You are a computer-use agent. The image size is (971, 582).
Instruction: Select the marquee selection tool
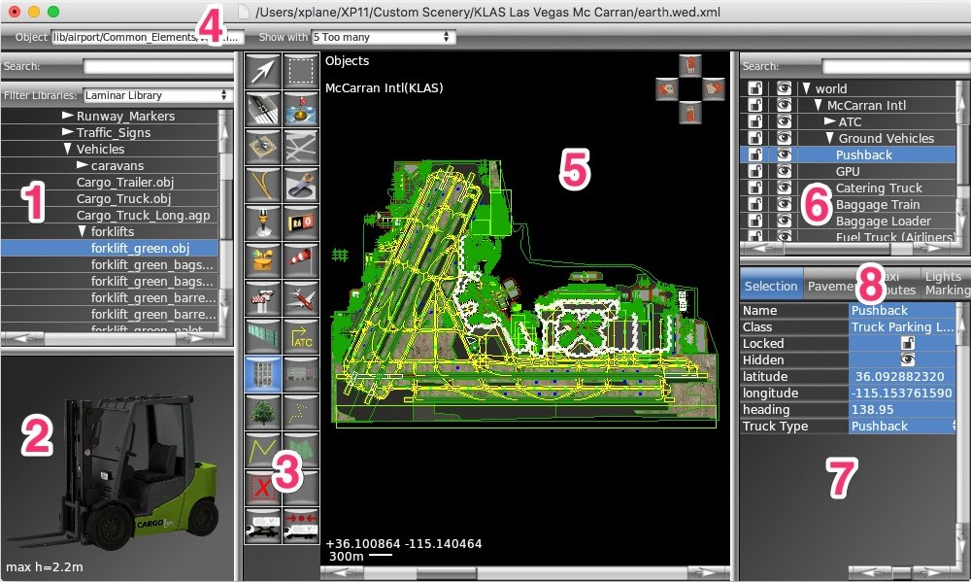coord(301,71)
